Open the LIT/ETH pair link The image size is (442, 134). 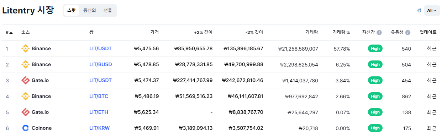coord(99,112)
